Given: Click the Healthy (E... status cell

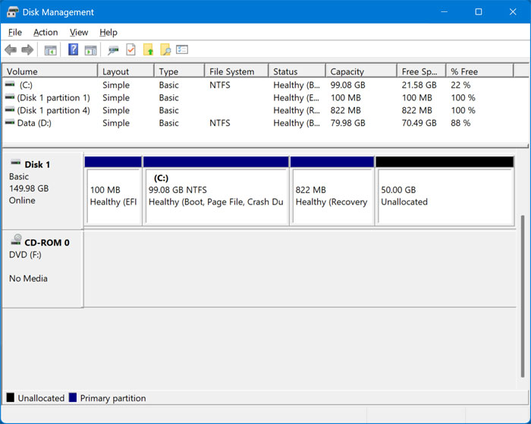Looking at the screenshot, I should (x=297, y=98).
